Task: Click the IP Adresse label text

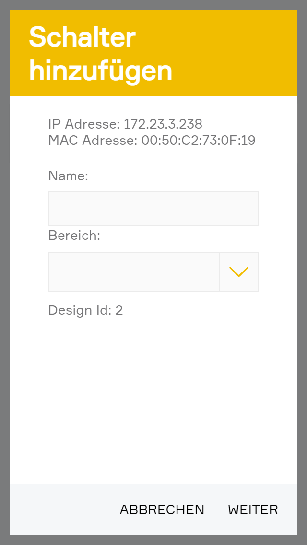Action: tap(83, 124)
